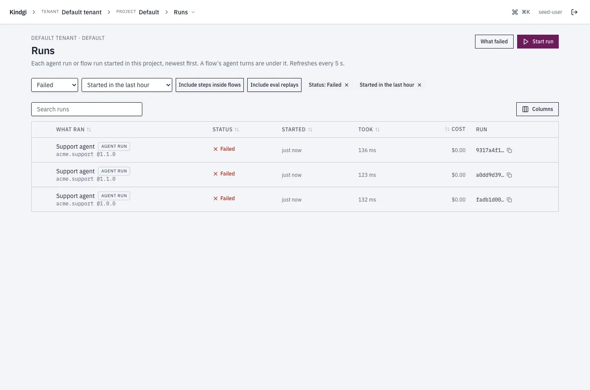
Task: Click the 136 ms duration cell
Action: 367,150
